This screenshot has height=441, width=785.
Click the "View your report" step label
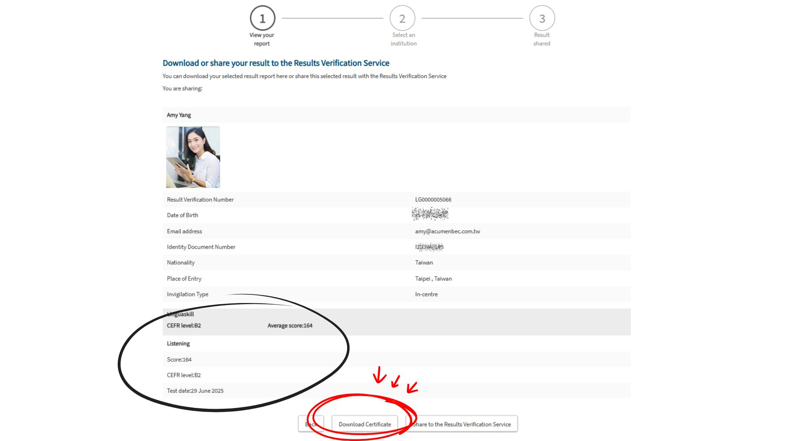[262, 39]
